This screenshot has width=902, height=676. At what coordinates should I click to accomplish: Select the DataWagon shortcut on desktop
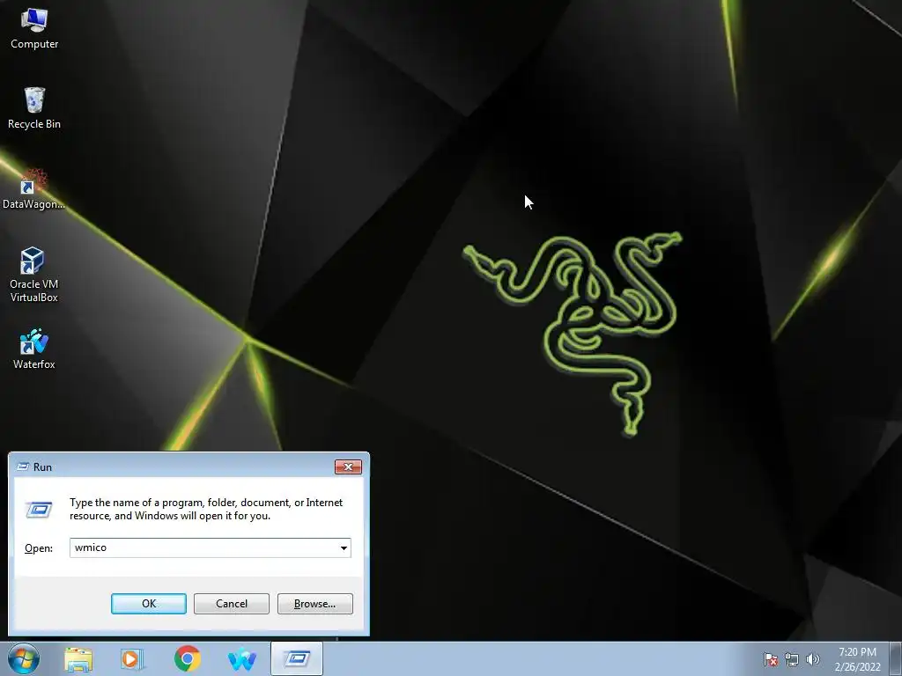click(x=34, y=189)
